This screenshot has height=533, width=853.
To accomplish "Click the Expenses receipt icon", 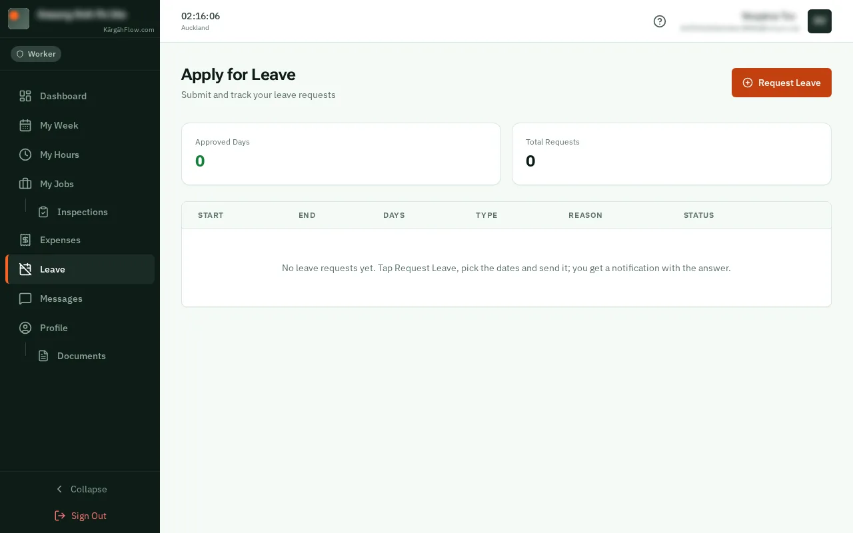I will [25, 240].
